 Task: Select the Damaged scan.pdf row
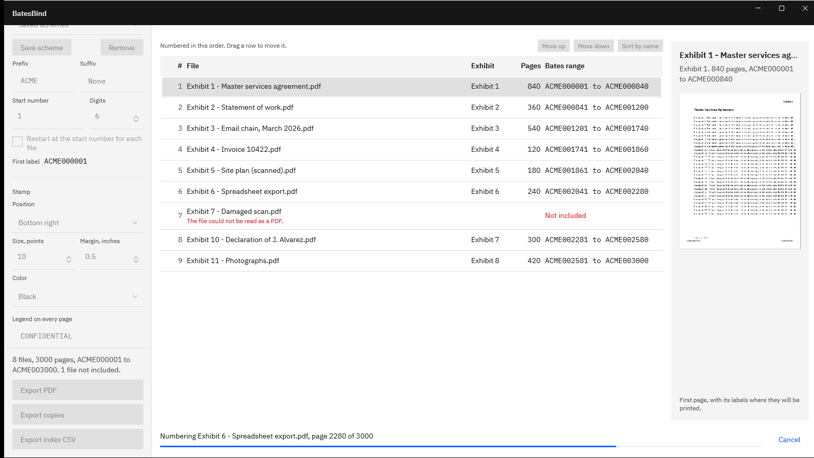[412, 215]
